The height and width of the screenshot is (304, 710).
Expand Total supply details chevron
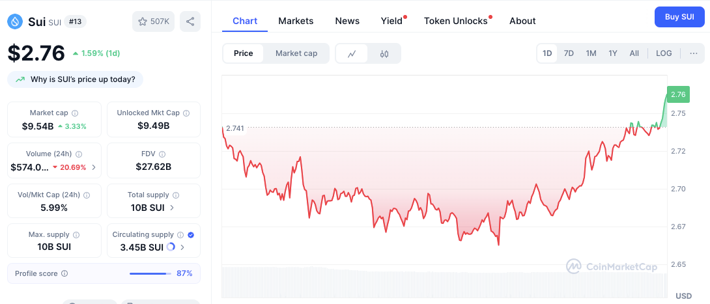[x=172, y=208]
